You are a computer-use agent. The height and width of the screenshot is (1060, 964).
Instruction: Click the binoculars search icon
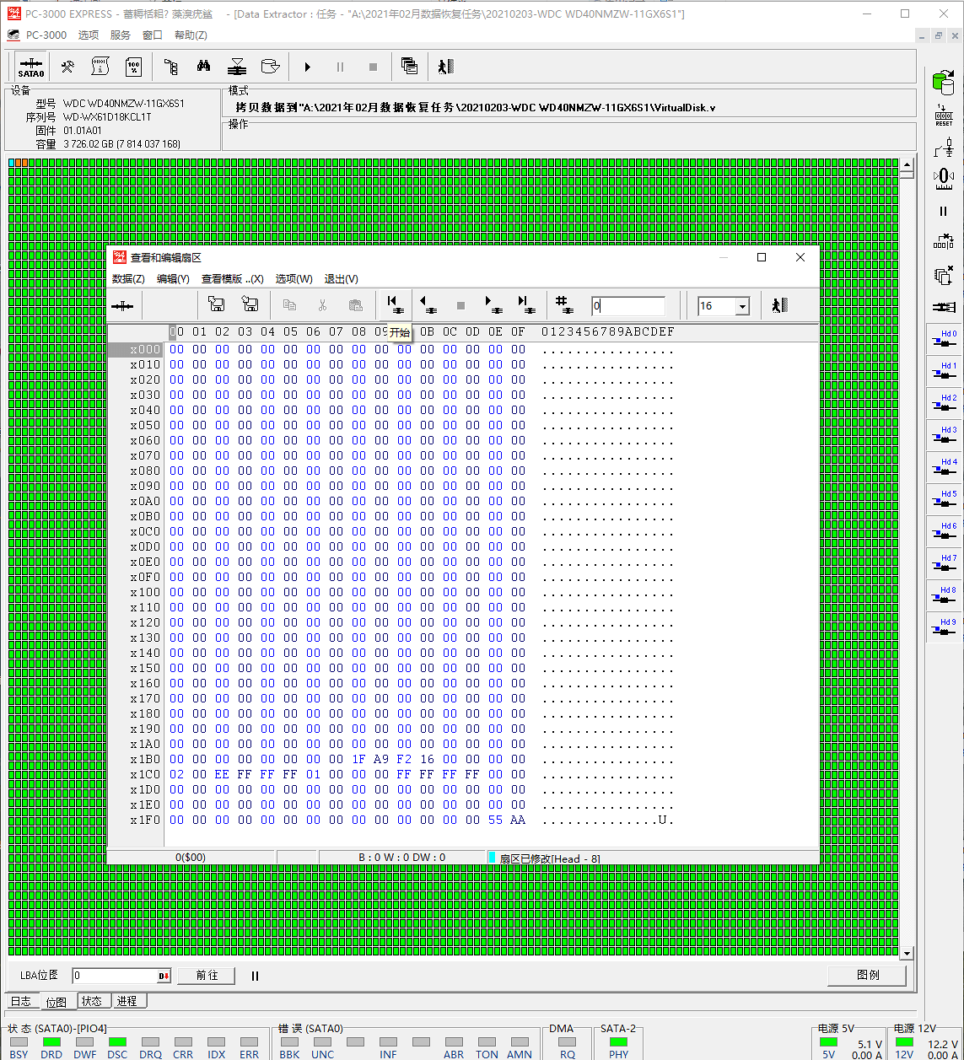coord(203,67)
